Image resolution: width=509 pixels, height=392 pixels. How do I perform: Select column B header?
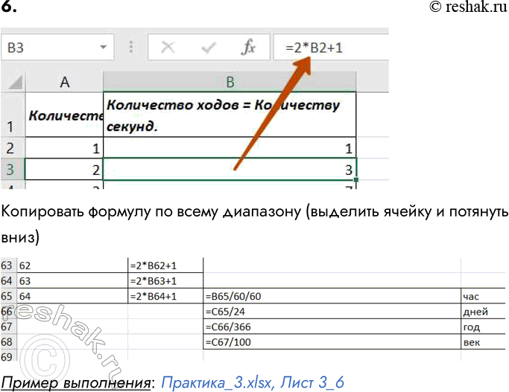coord(230,83)
